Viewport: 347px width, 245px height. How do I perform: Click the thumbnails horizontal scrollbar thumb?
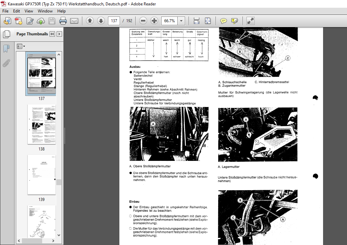tap(32, 241)
